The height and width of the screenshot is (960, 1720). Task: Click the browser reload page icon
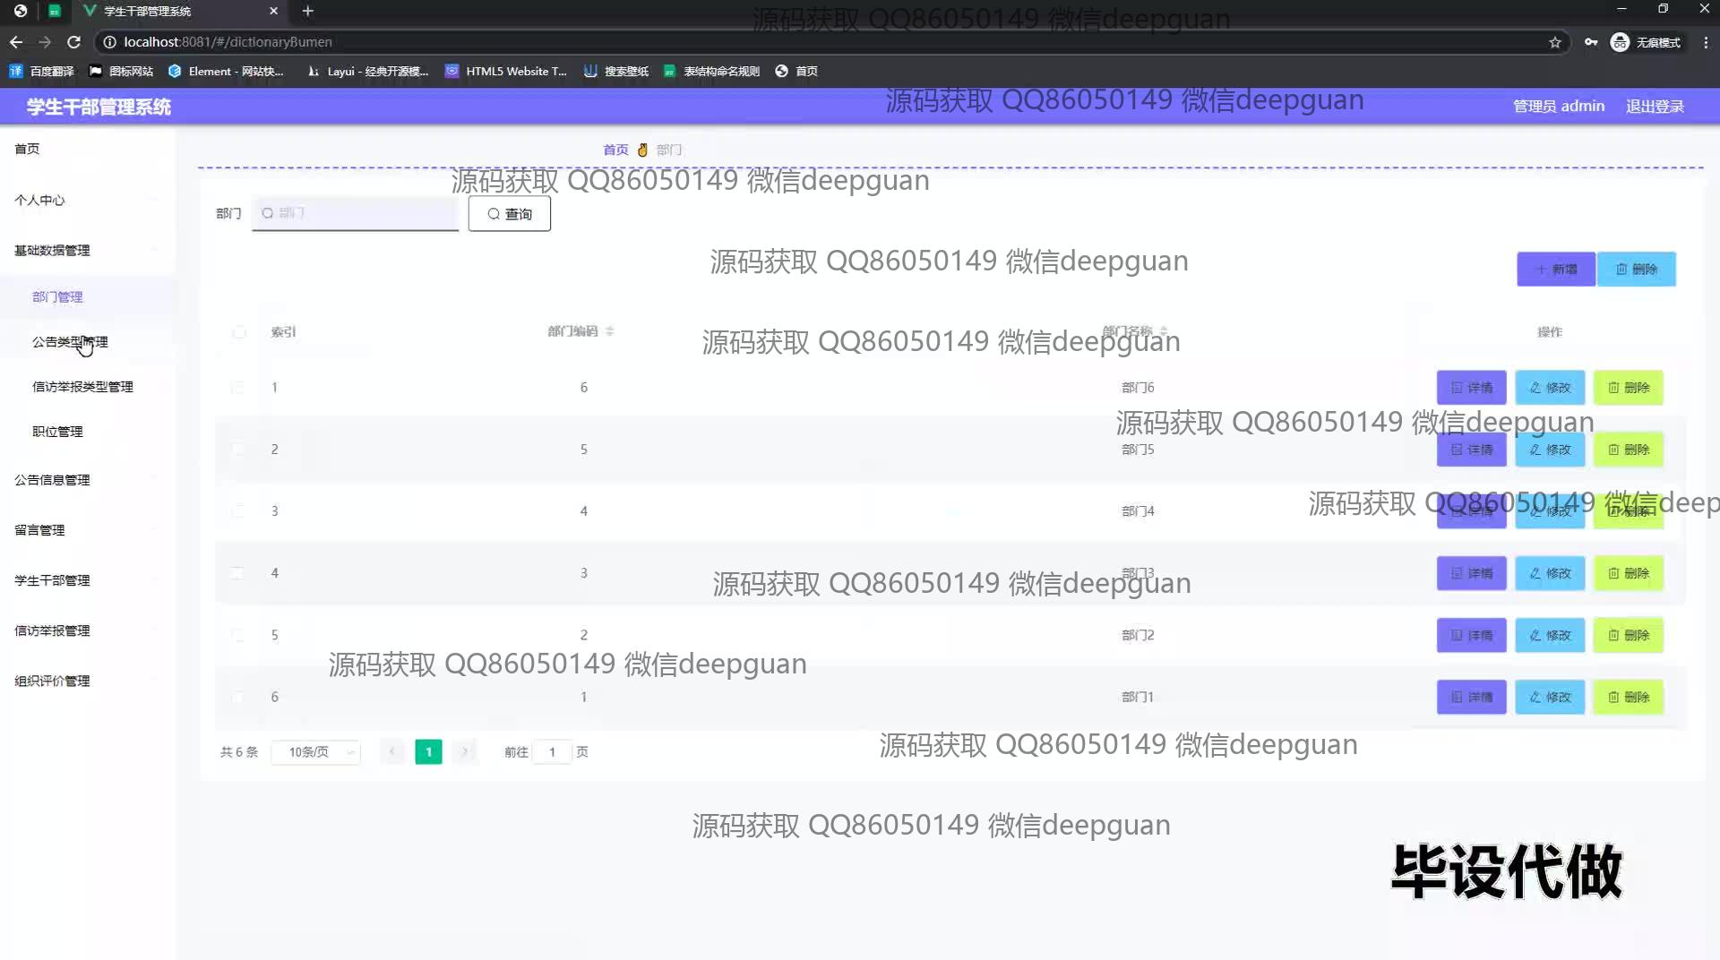pos(74,42)
